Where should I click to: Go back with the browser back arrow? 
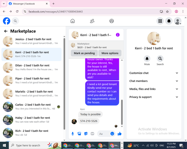(x=4, y=12)
